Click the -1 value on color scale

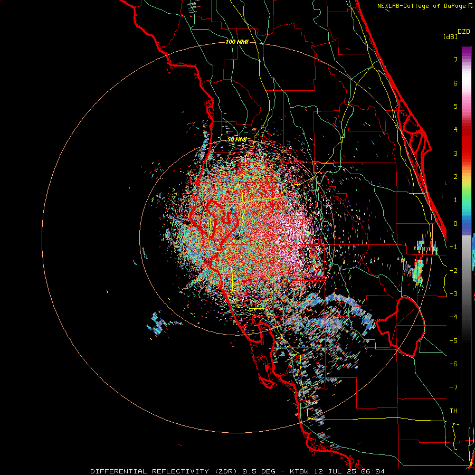point(453,247)
